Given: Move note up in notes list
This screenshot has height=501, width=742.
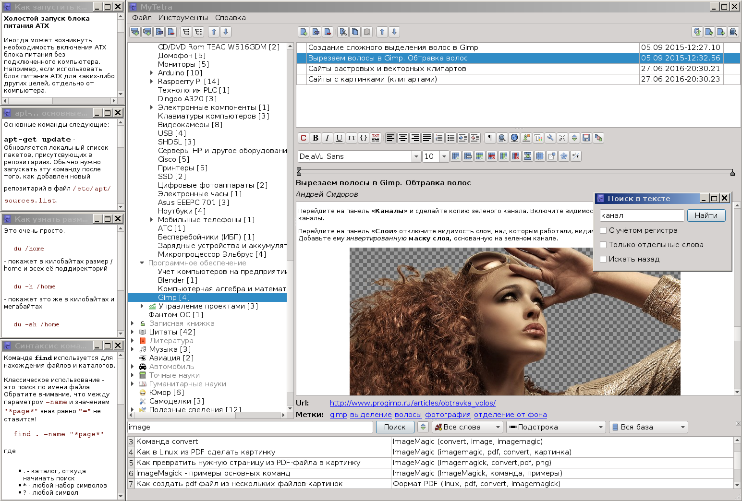Looking at the screenshot, I should (382, 32).
